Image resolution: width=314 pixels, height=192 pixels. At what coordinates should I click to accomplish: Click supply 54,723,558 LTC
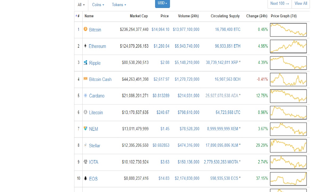[x=228, y=112]
